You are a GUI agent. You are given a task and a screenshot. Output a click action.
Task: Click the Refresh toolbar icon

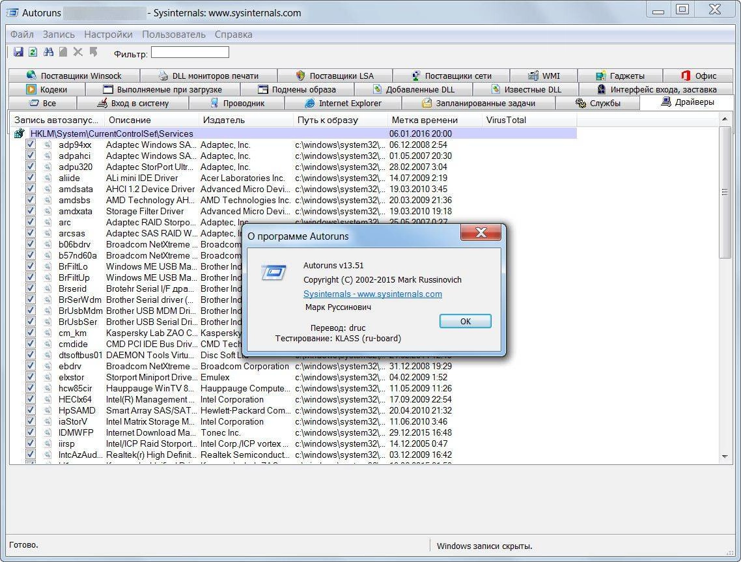pyautogui.click(x=33, y=52)
